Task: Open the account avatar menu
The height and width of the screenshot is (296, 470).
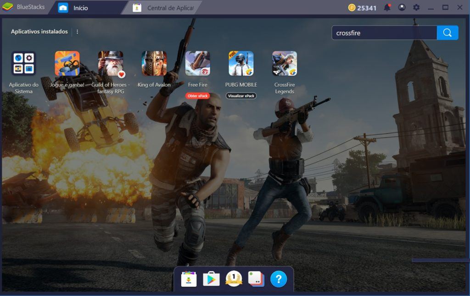Action: 402,7
